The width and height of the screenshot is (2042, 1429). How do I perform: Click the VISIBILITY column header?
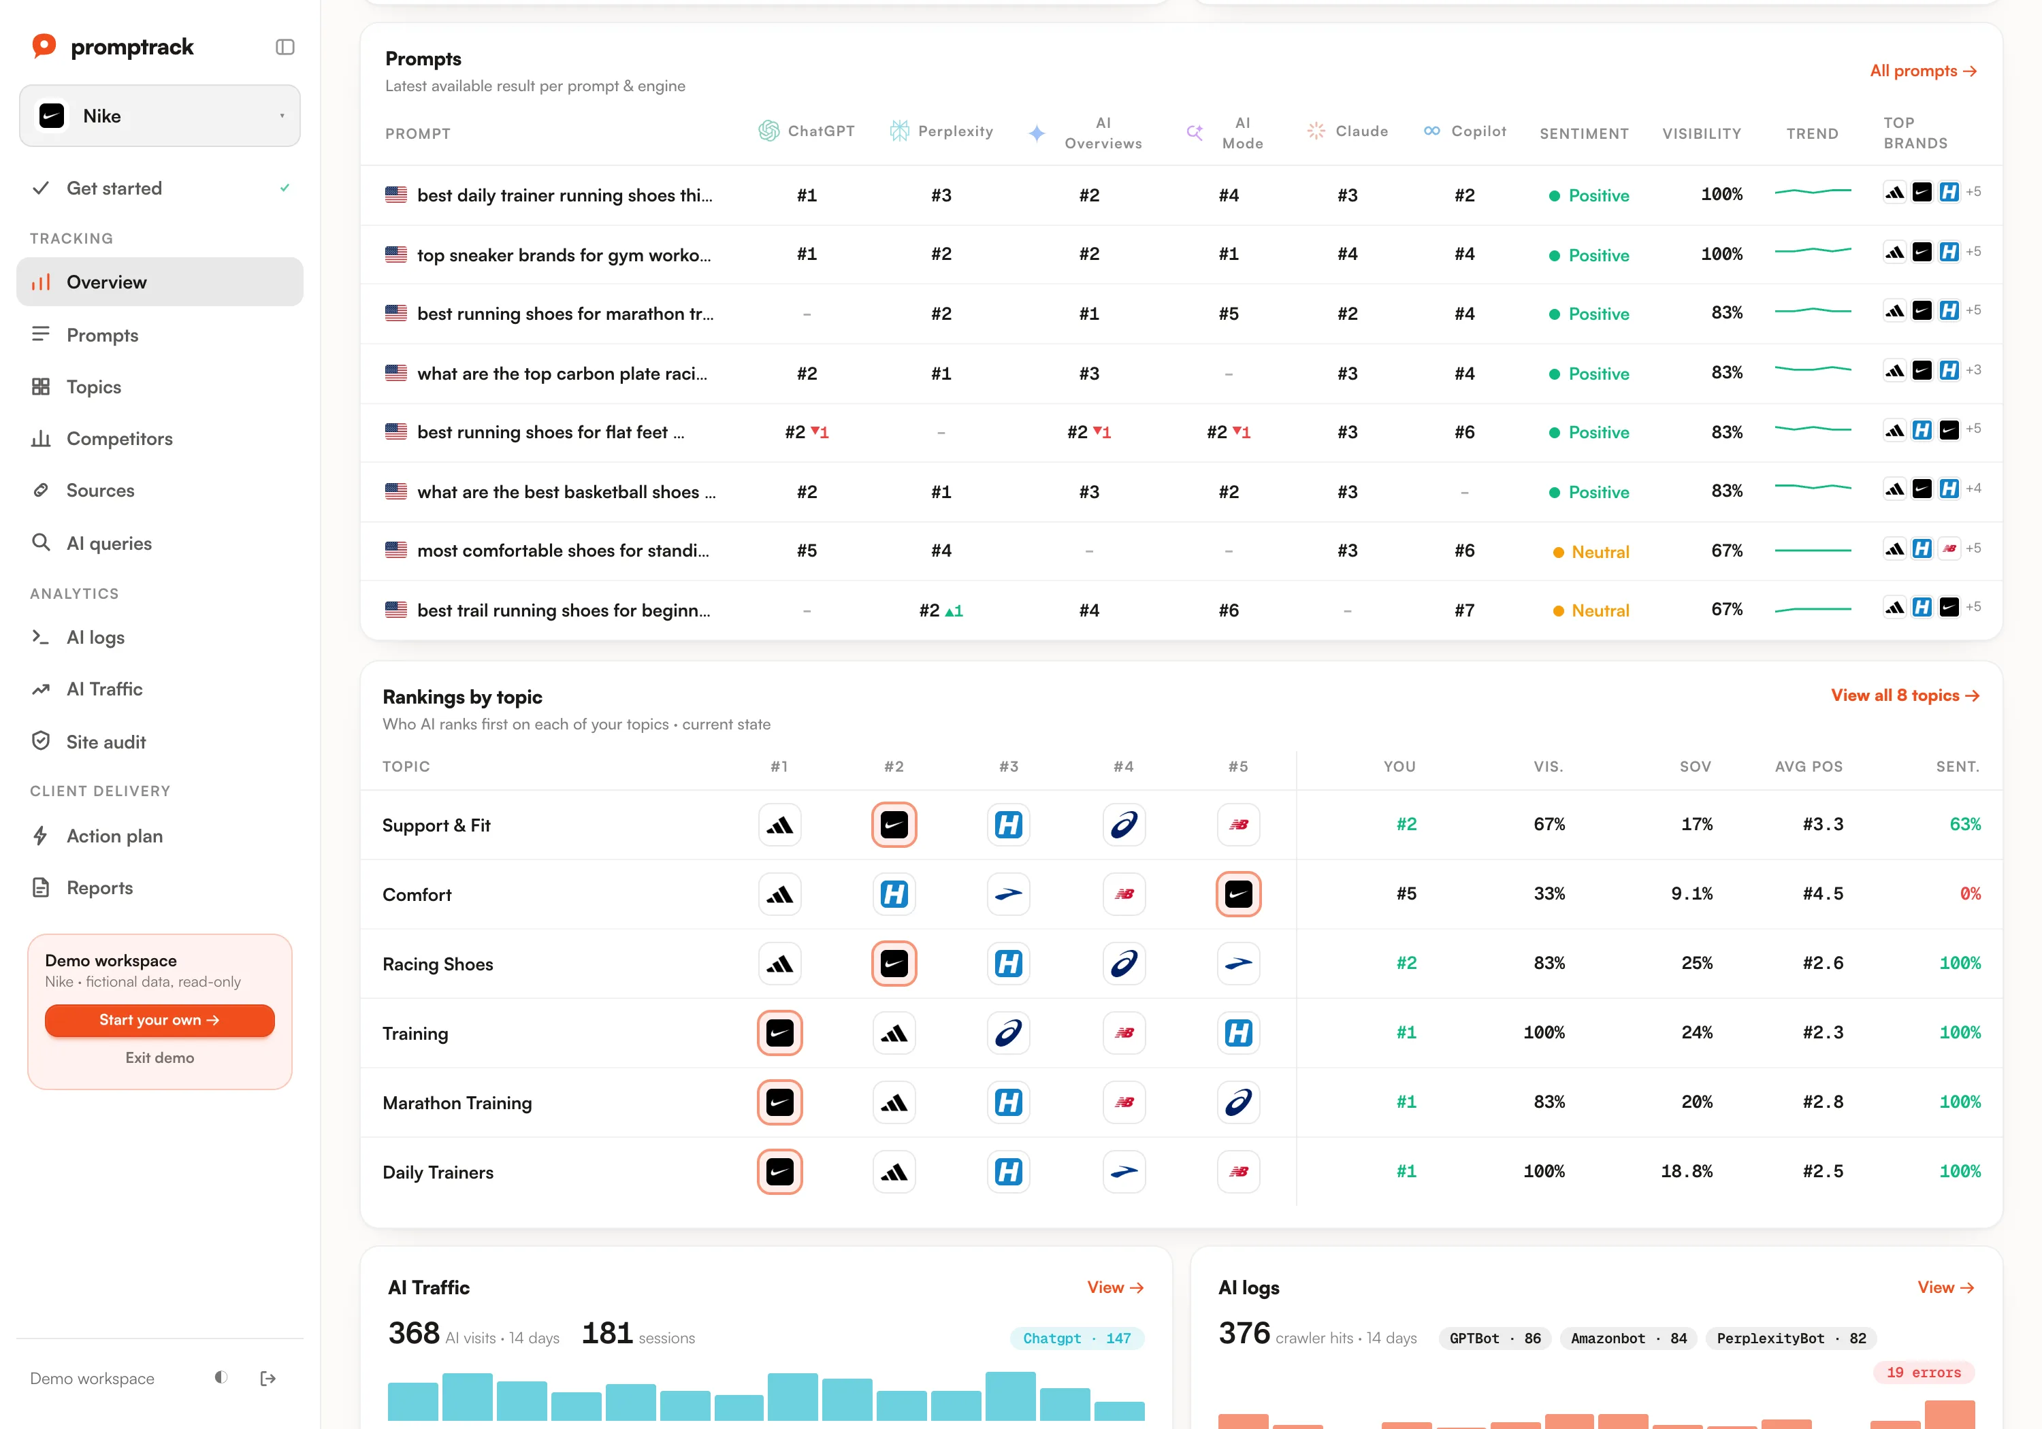point(1702,133)
